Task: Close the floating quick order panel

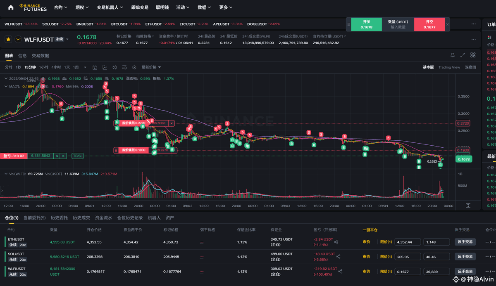Action: 447,25
